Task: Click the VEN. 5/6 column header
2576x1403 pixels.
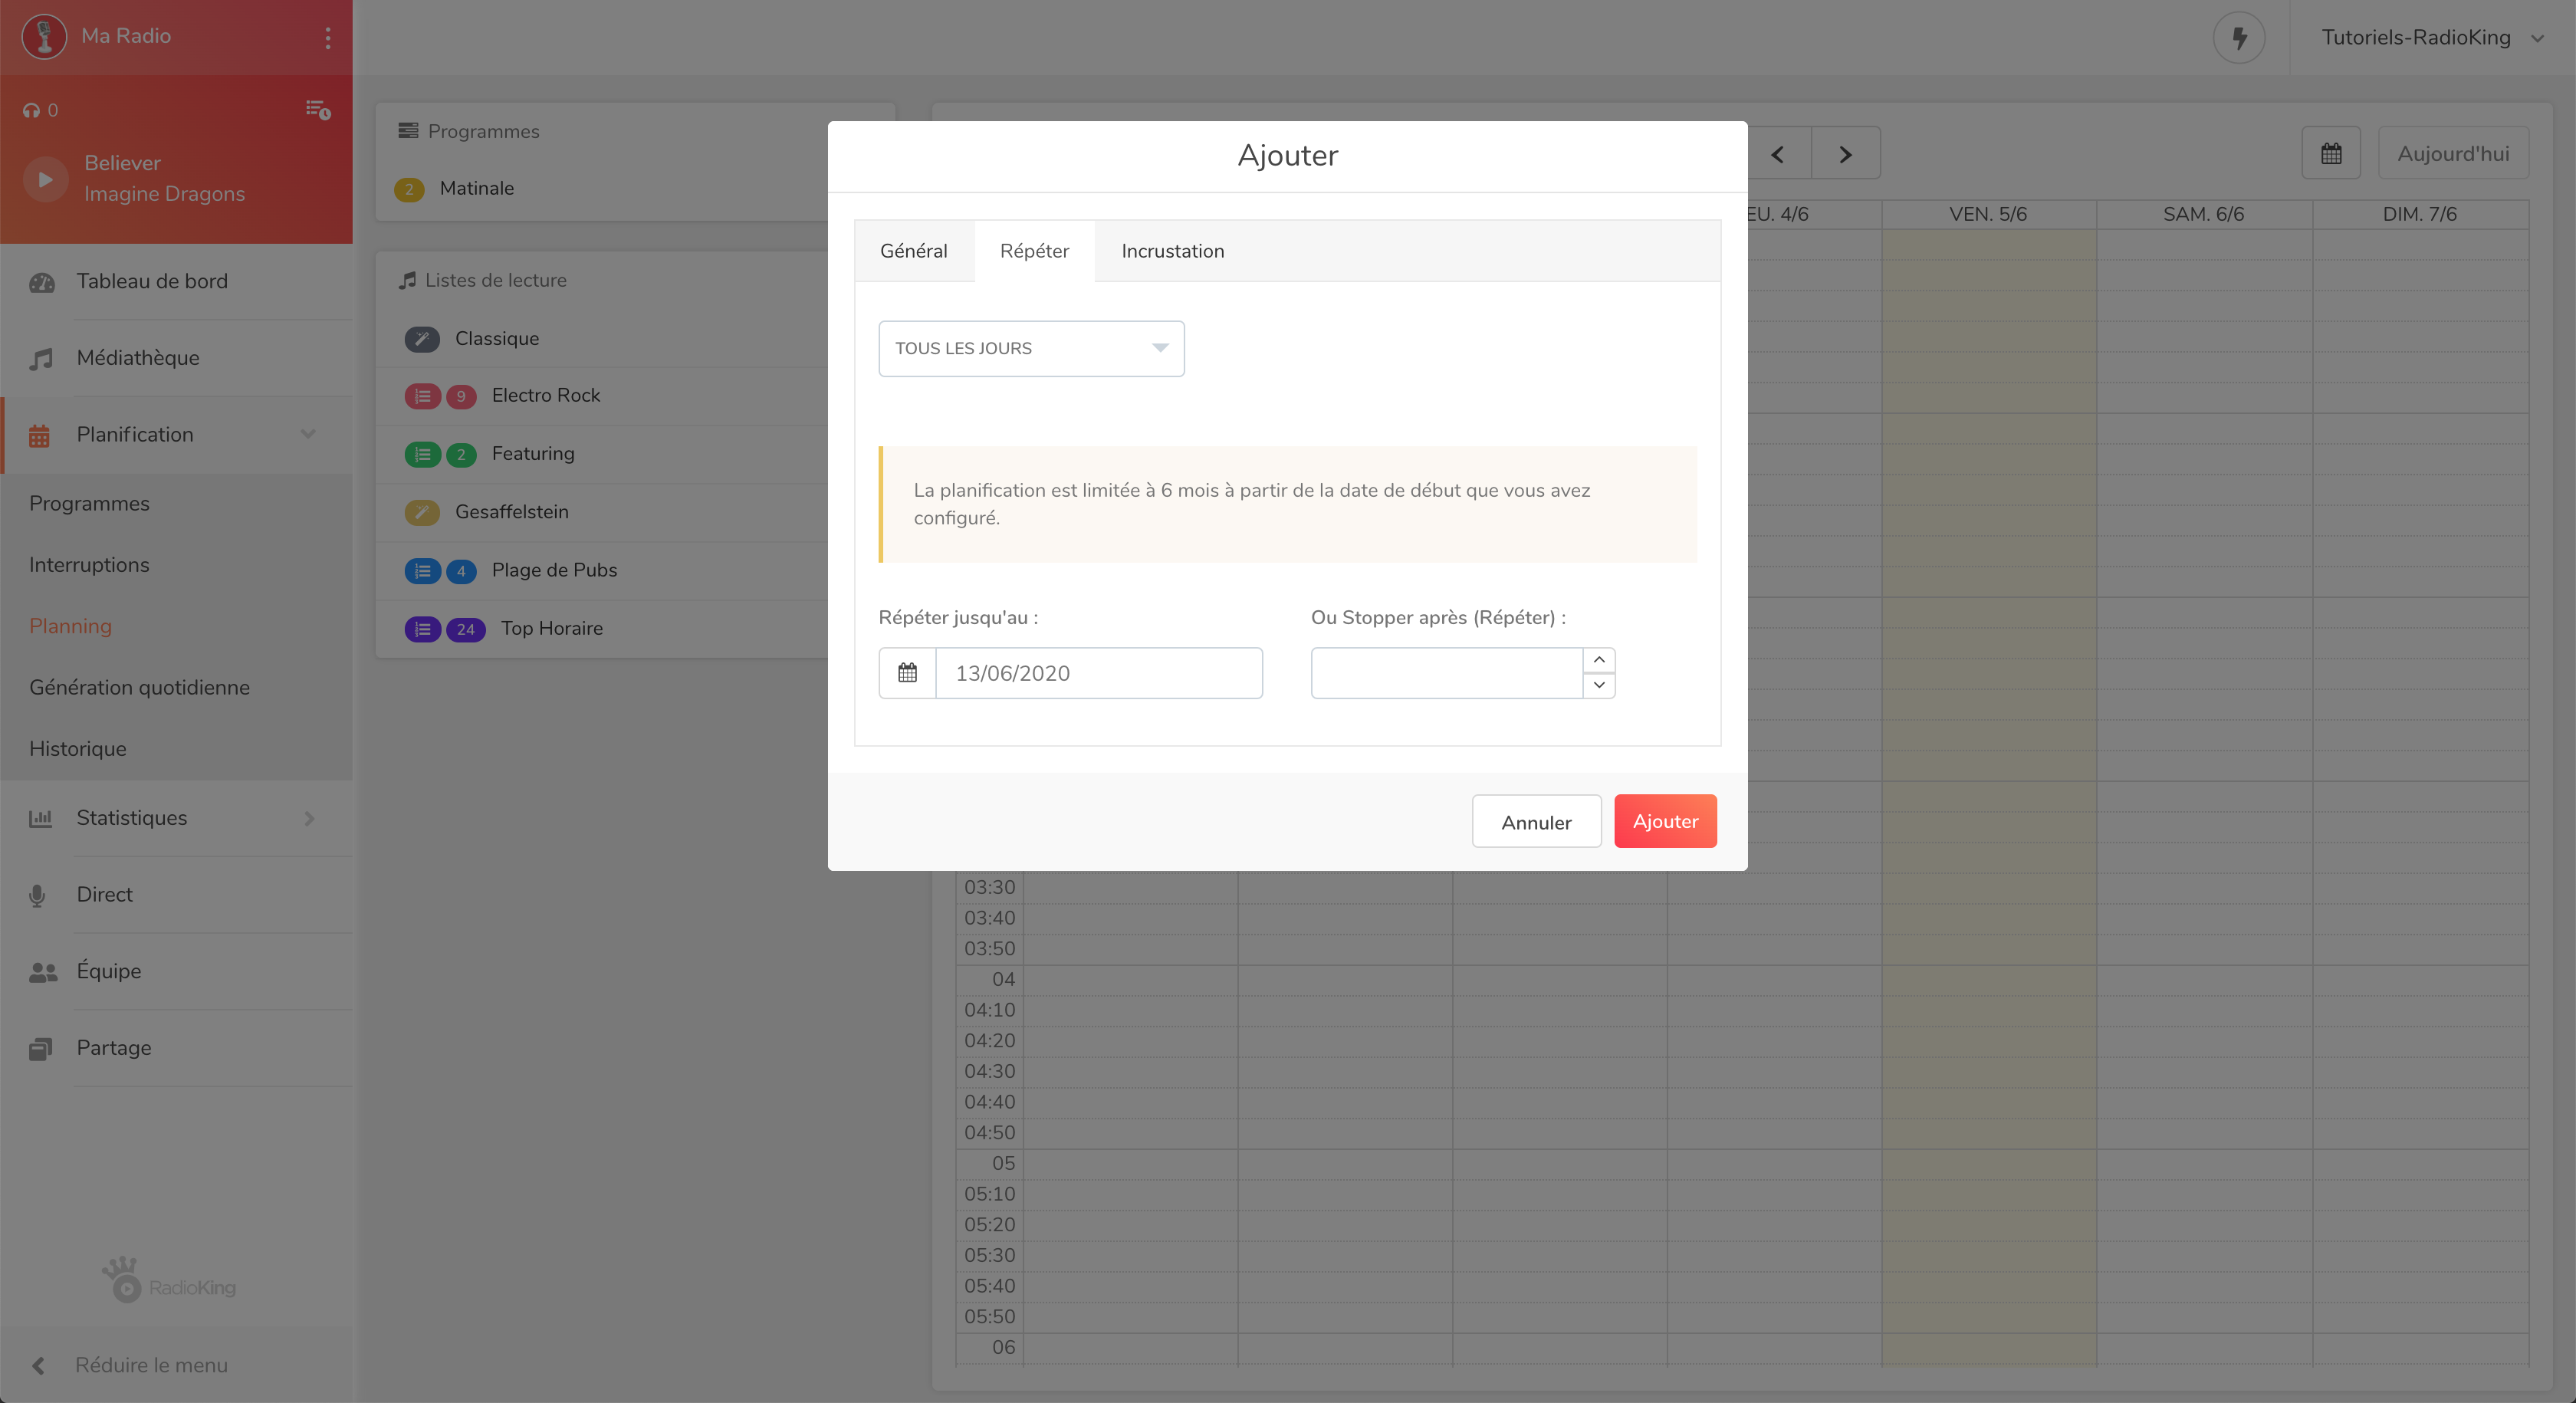Action: point(1988,214)
